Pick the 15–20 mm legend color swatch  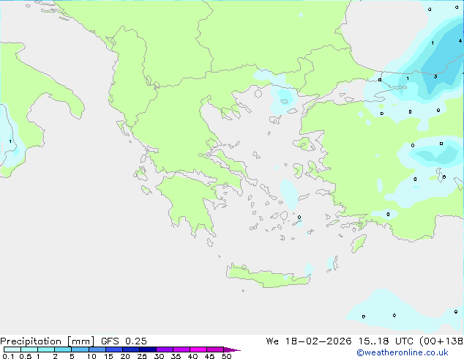point(113,349)
